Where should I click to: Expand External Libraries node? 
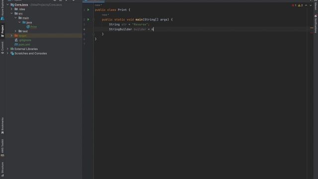tap(8, 49)
